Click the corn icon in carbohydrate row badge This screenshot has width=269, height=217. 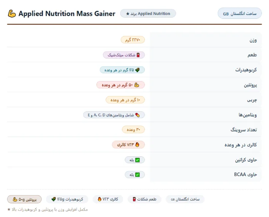click(x=138, y=70)
